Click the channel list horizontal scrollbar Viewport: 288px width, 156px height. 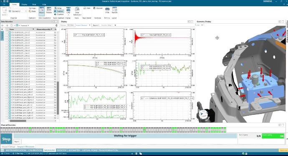point(32,121)
